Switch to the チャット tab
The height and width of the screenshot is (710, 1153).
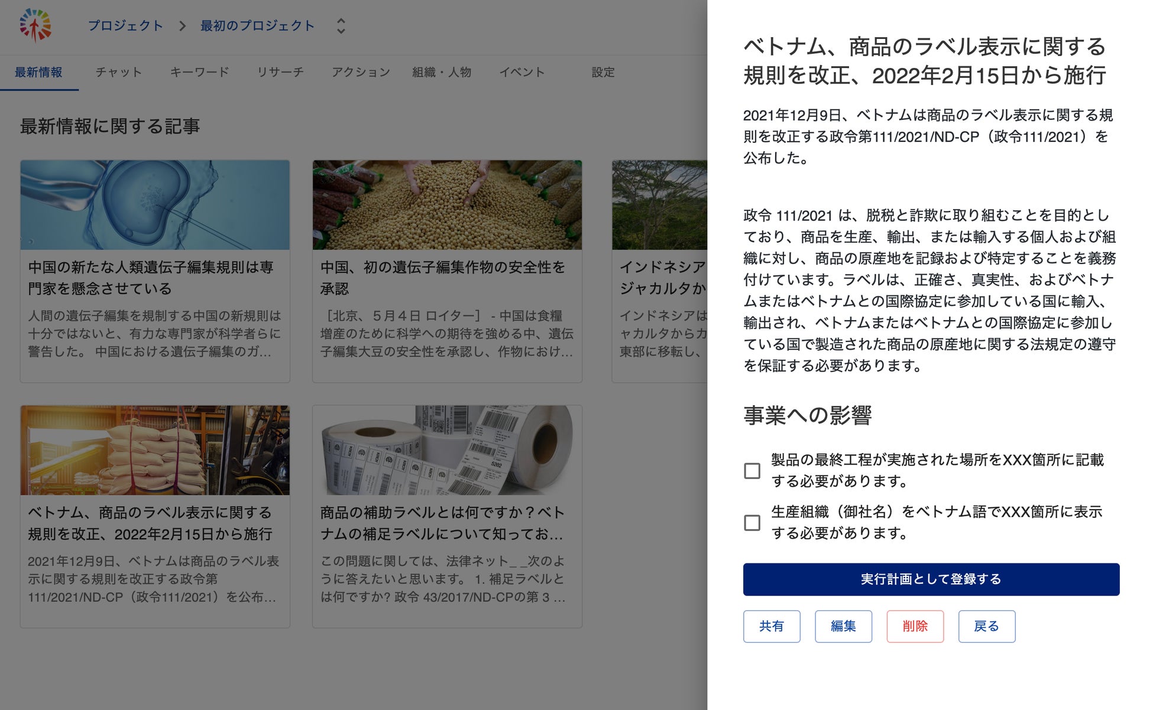point(119,72)
